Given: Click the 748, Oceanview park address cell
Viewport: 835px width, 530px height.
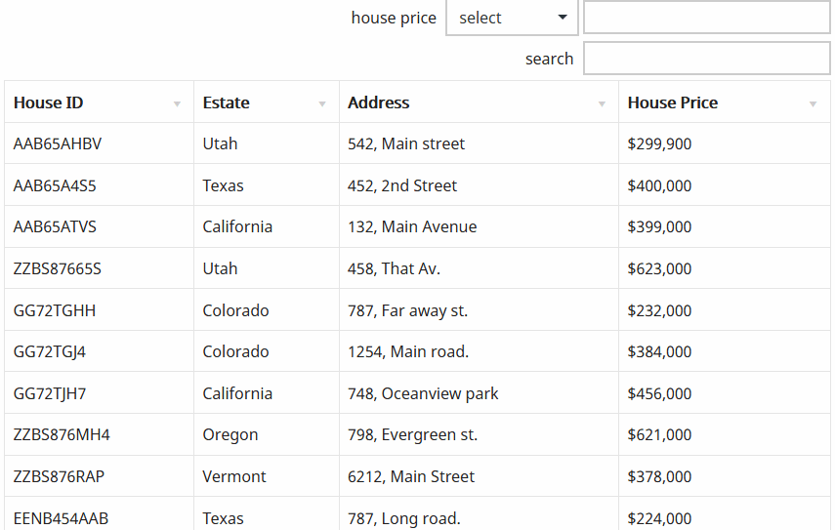Looking at the screenshot, I should (x=479, y=393).
